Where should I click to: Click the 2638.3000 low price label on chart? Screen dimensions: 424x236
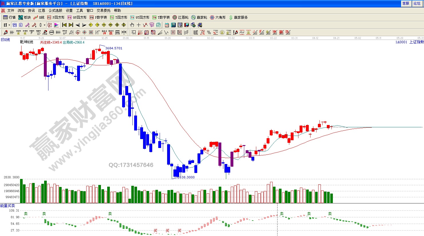point(186,177)
